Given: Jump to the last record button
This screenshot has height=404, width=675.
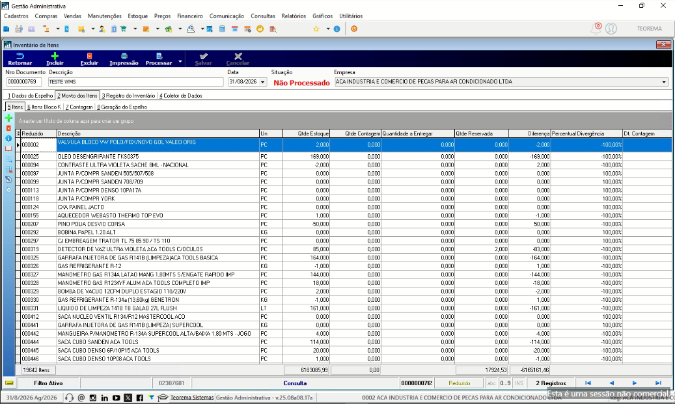Looking at the screenshot, I should (x=658, y=383).
